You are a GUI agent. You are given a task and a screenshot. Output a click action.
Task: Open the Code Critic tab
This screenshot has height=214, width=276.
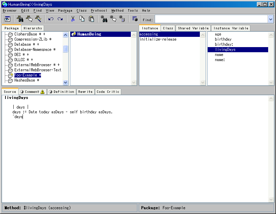coord(108,91)
